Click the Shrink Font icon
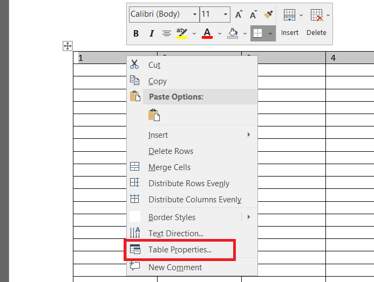374x282 pixels. click(253, 15)
